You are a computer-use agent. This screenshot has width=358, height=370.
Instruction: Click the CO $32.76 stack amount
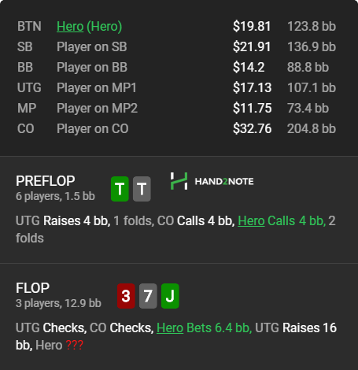(253, 128)
